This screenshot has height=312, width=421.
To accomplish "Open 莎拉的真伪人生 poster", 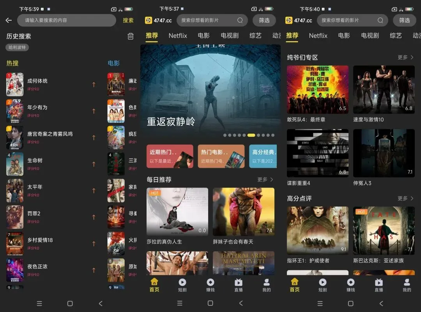I will (177, 212).
